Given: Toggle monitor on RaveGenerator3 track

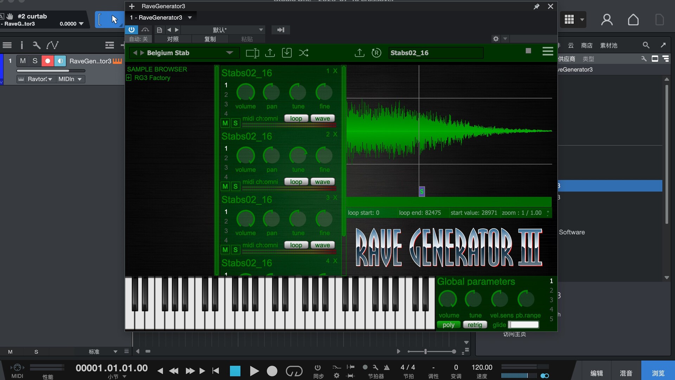Looking at the screenshot, I should click(x=60, y=61).
